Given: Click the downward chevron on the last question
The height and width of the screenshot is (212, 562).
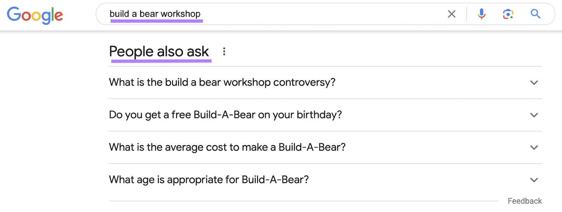Looking at the screenshot, I should coord(534,180).
